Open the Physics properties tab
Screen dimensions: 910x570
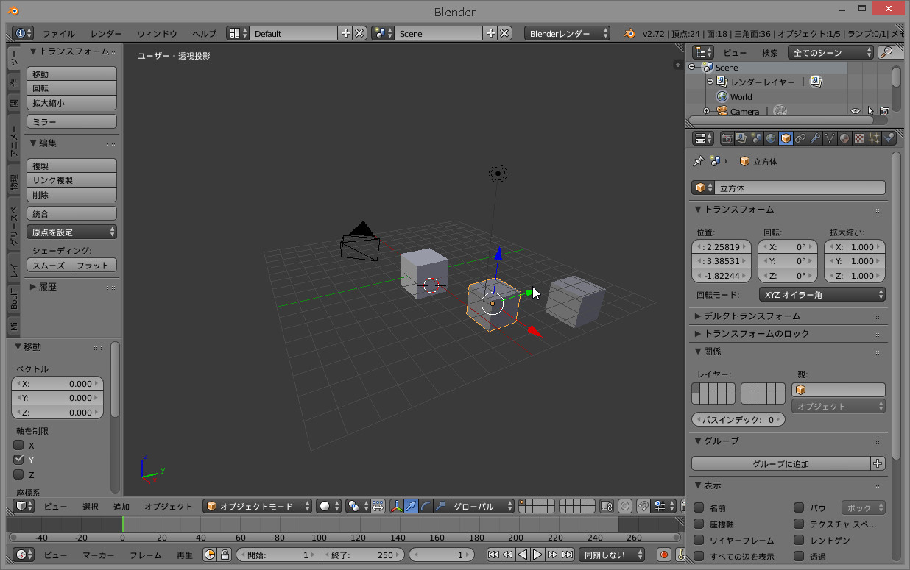[x=889, y=138]
